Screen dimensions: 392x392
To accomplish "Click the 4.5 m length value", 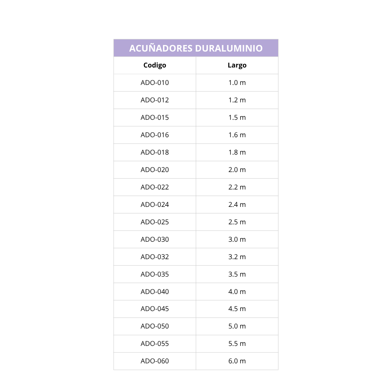I will (x=237, y=309).
